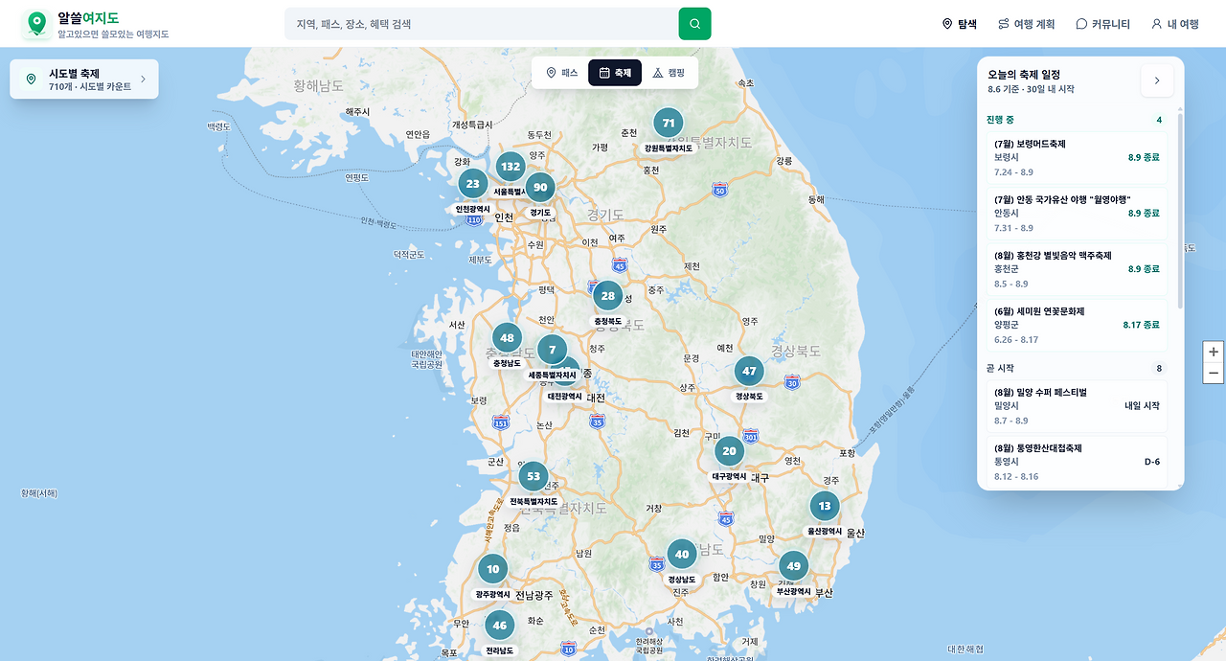This screenshot has width=1226, height=661.
Task: Click the 132 cluster for 서울특별시
Action: pyautogui.click(x=511, y=167)
